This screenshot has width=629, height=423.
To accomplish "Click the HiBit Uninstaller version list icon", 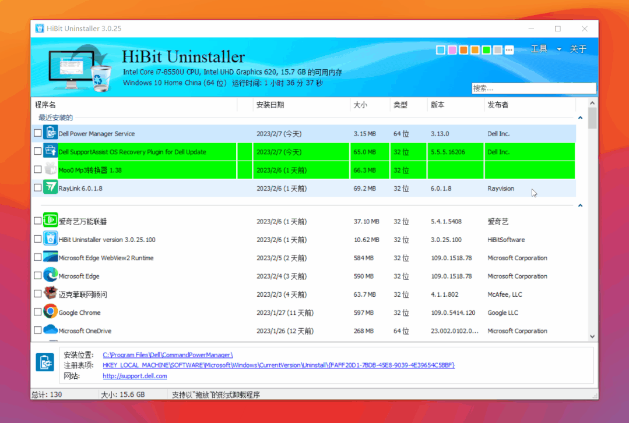I will tap(50, 239).
